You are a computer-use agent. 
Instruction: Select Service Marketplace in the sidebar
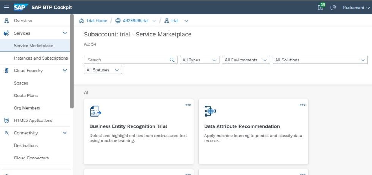coord(35,46)
